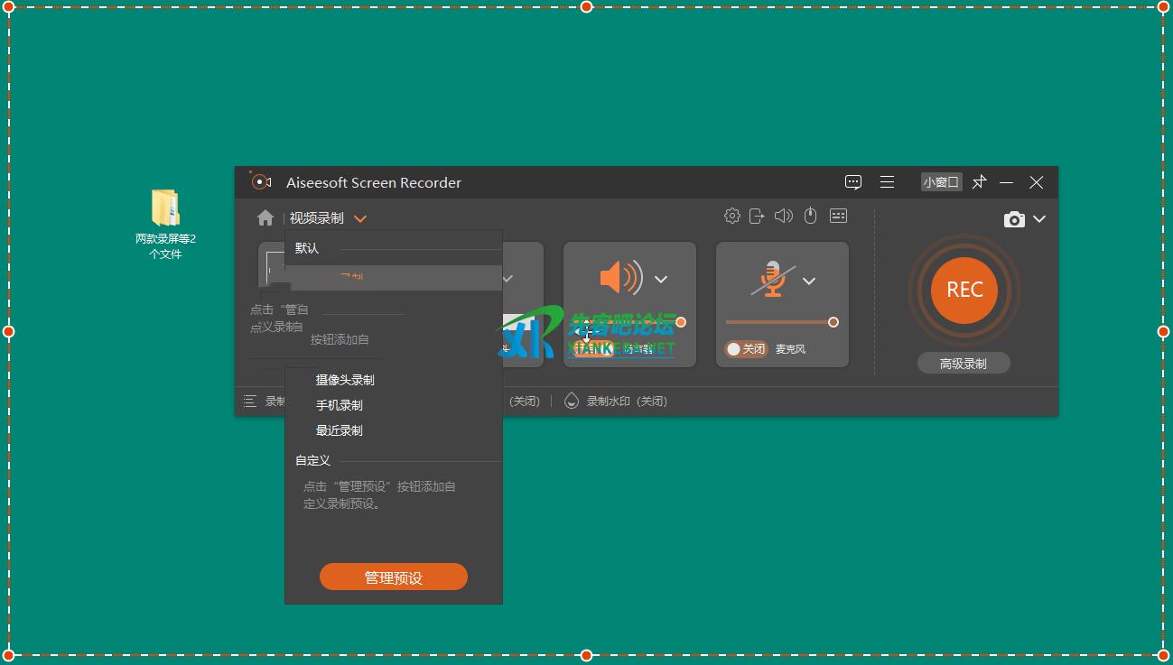This screenshot has width=1173, height=665.
Task: Open the feedback chat bubble icon
Action: click(x=853, y=182)
